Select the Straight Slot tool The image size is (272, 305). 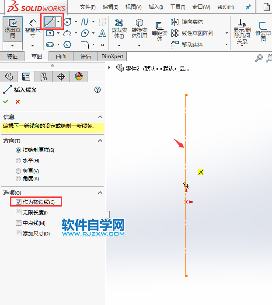(50, 45)
